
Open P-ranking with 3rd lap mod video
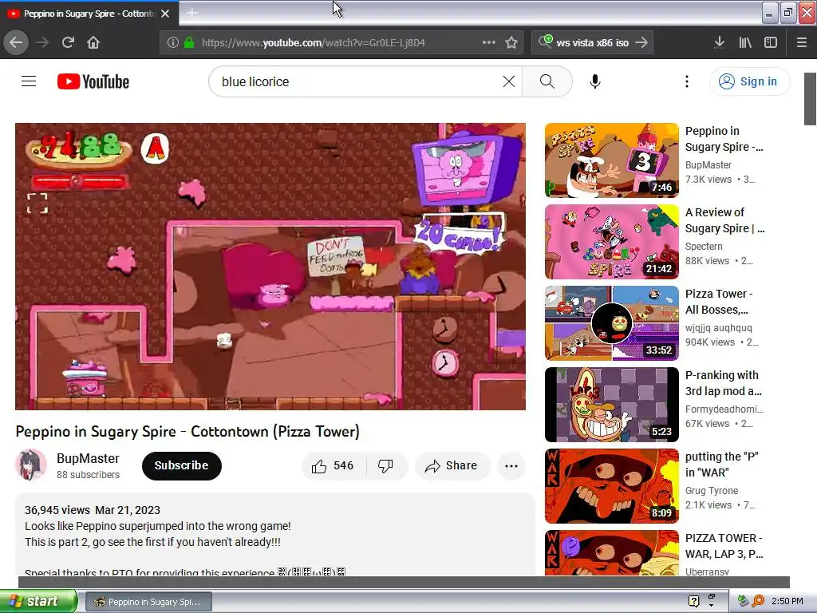click(x=723, y=382)
